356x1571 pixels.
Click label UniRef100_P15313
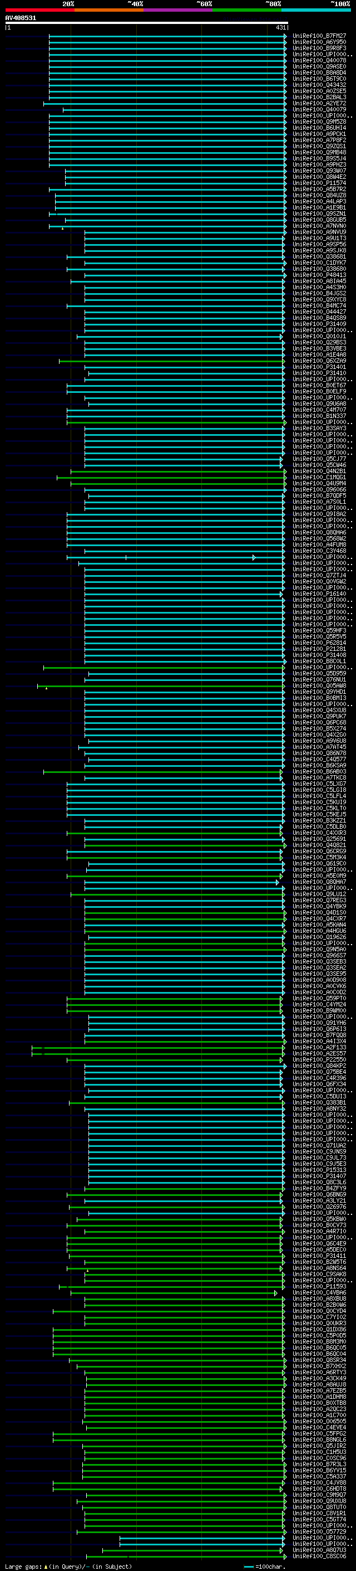319,1170
